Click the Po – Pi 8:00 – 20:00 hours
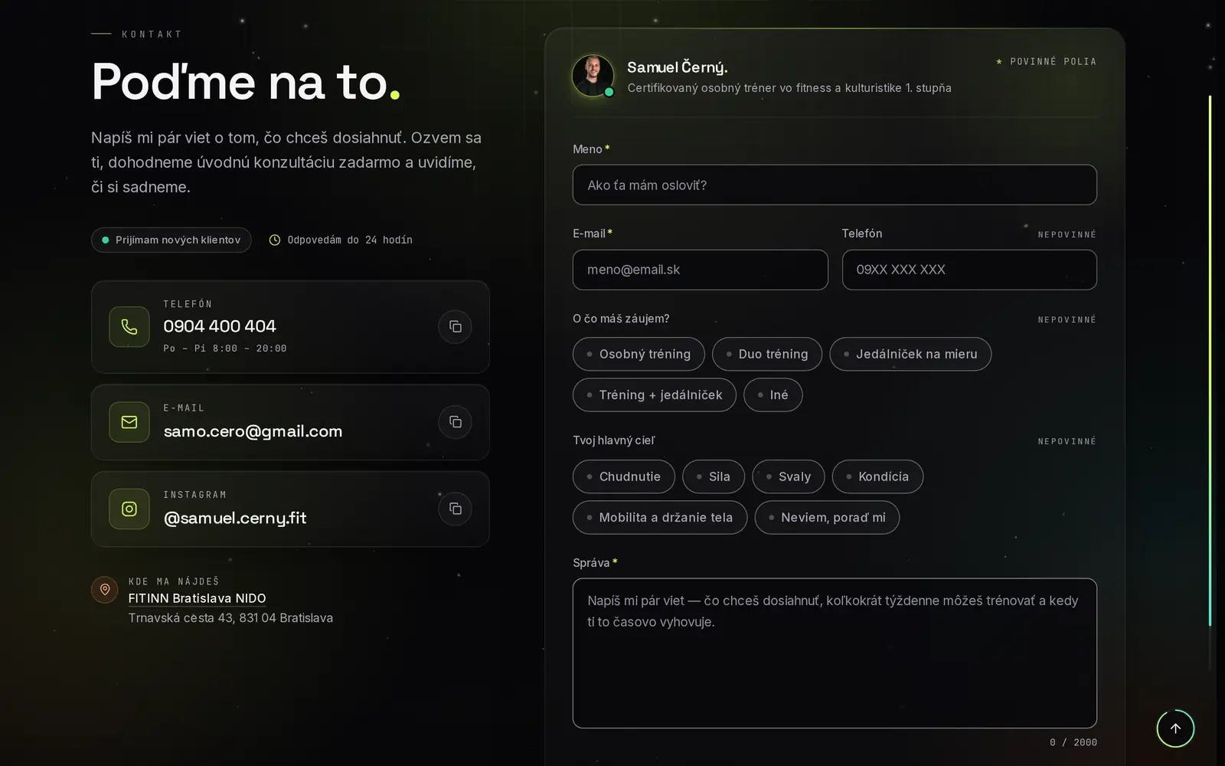Image resolution: width=1225 pixels, height=766 pixels. [225, 349]
